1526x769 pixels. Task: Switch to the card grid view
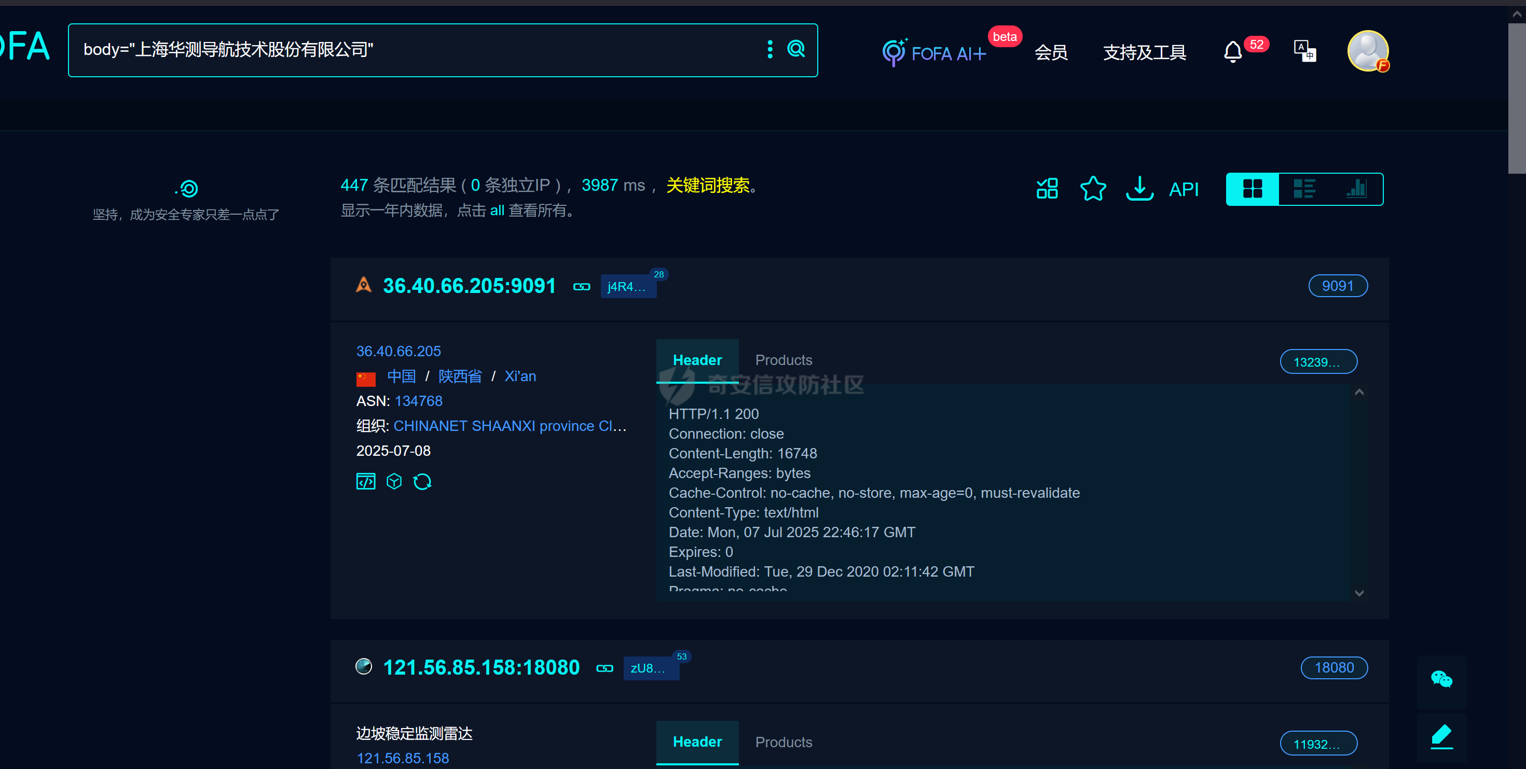pos(1253,189)
